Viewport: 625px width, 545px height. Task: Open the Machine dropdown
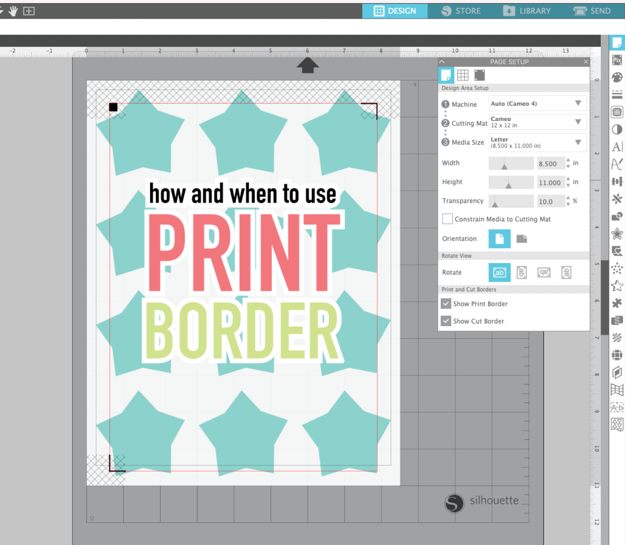tap(537, 103)
